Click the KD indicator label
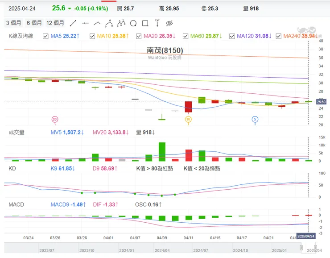330x258 pixels. click(x=12, y=168)
